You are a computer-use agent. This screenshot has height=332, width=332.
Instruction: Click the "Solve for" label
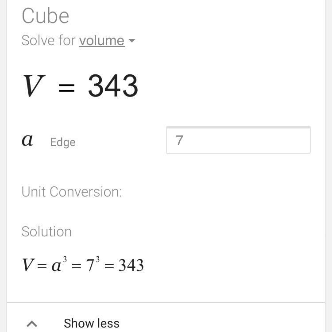click(x=48, y=41)
